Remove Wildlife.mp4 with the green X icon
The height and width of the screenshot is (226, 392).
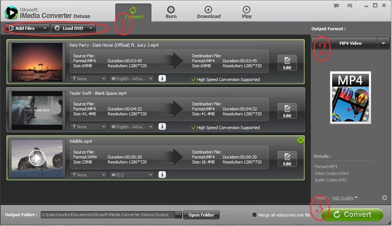coord(300,141)
